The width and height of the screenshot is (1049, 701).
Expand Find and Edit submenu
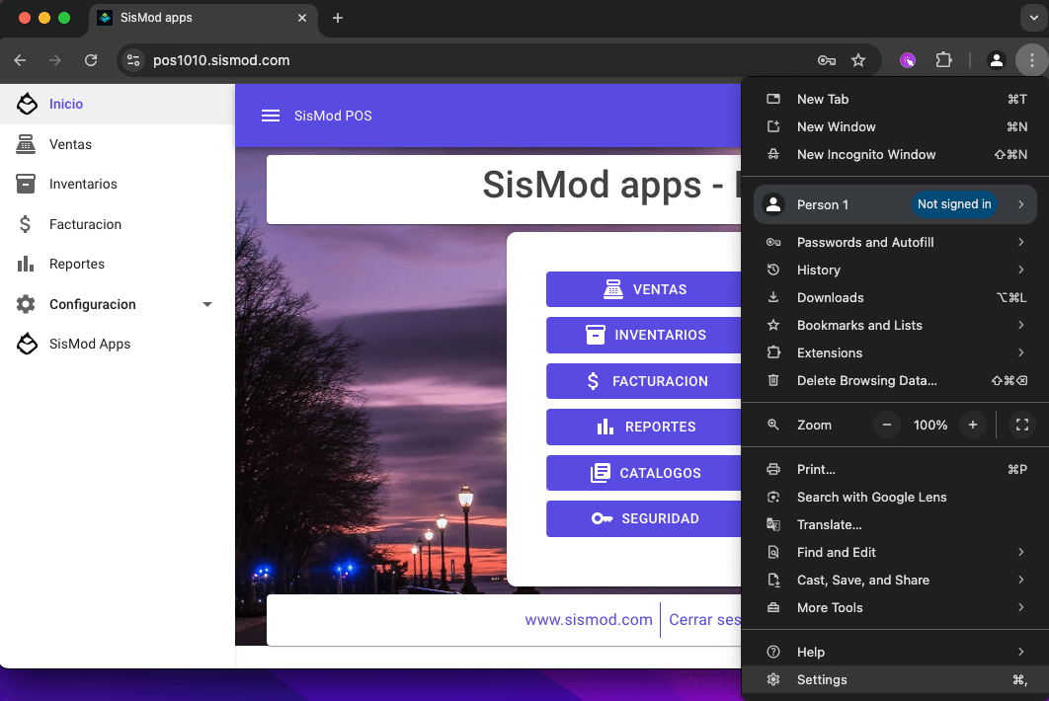(1021, 552)
